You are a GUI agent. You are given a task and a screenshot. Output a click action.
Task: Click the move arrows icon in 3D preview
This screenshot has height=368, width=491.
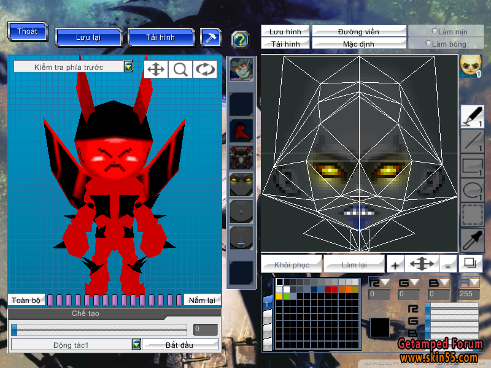(156, 69)
